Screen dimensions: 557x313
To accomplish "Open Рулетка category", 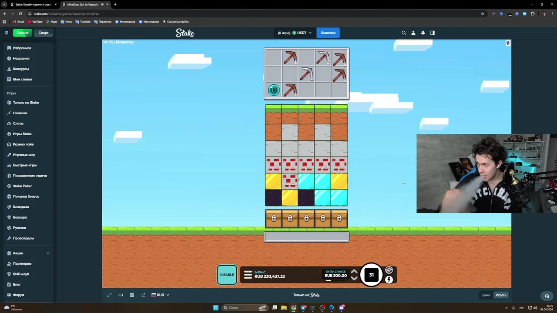I will (29, 228).
